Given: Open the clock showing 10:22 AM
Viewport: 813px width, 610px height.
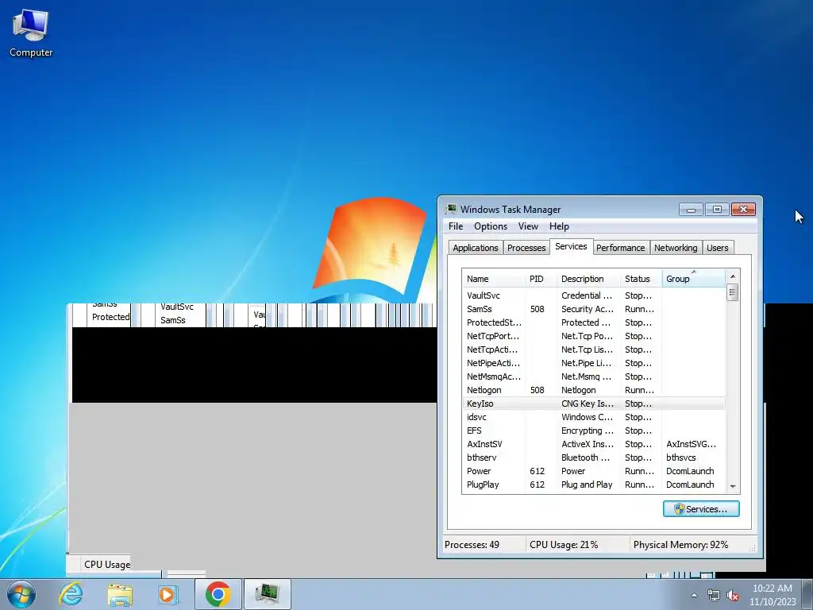Looking at the screenshot, I should coord(772,595).
